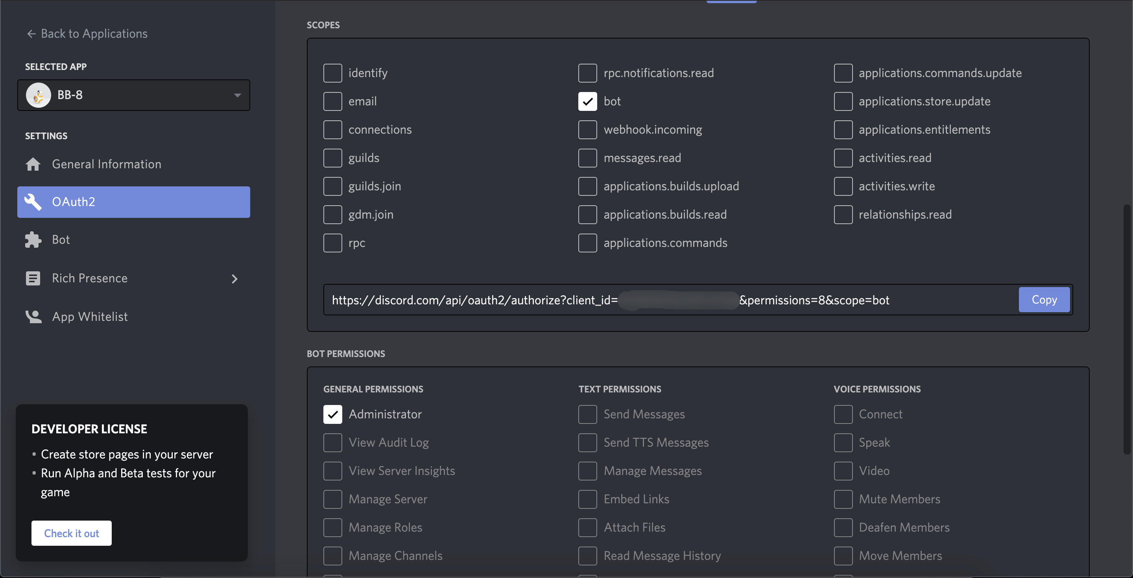Check the Manage Channels permission
The height and width of the screenshot is (578, 1133).
tap(332, 556)
